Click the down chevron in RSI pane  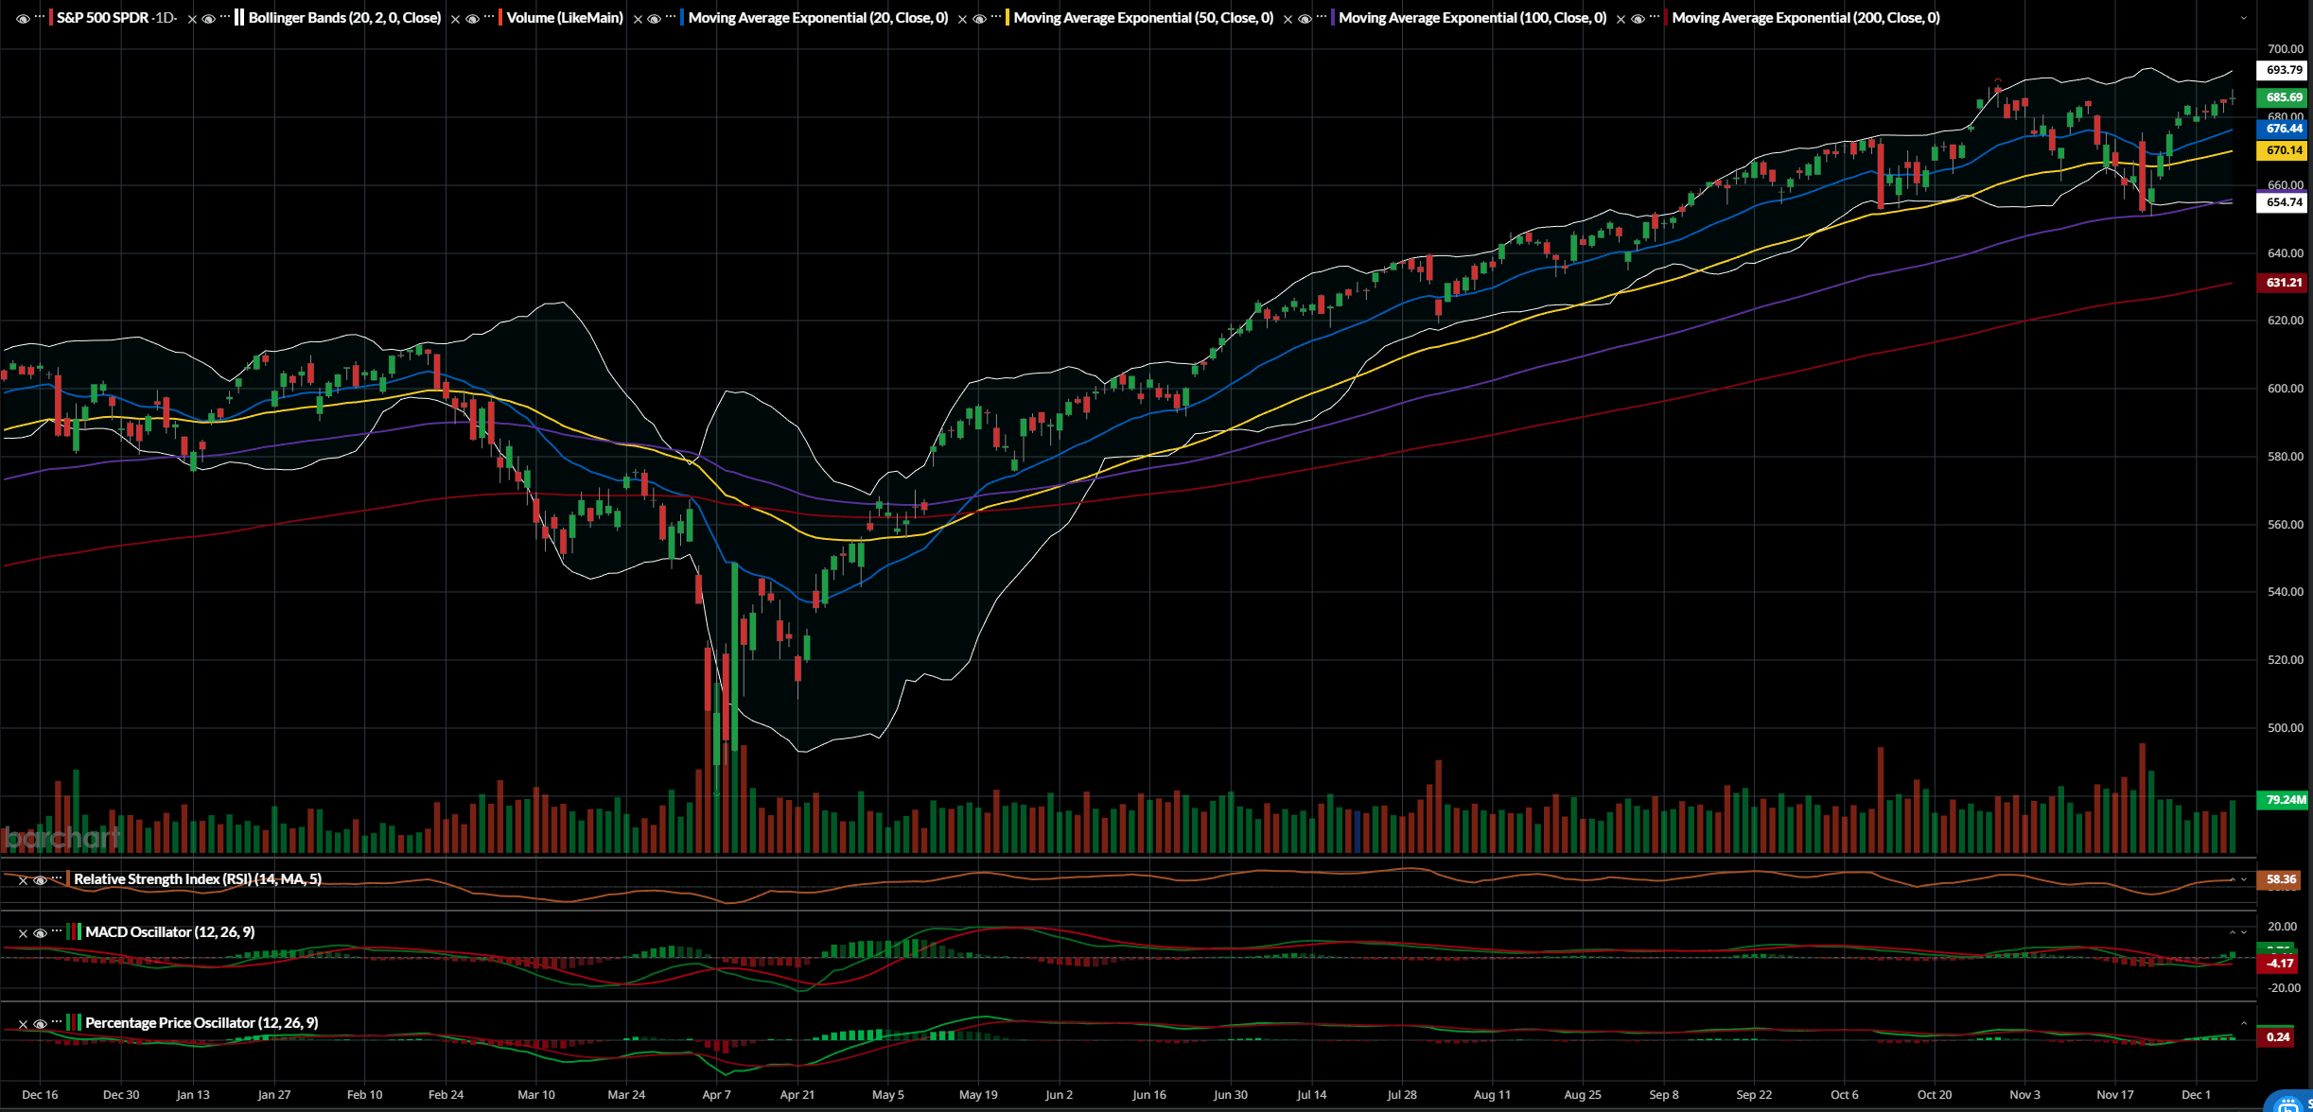click(2243, 879)
